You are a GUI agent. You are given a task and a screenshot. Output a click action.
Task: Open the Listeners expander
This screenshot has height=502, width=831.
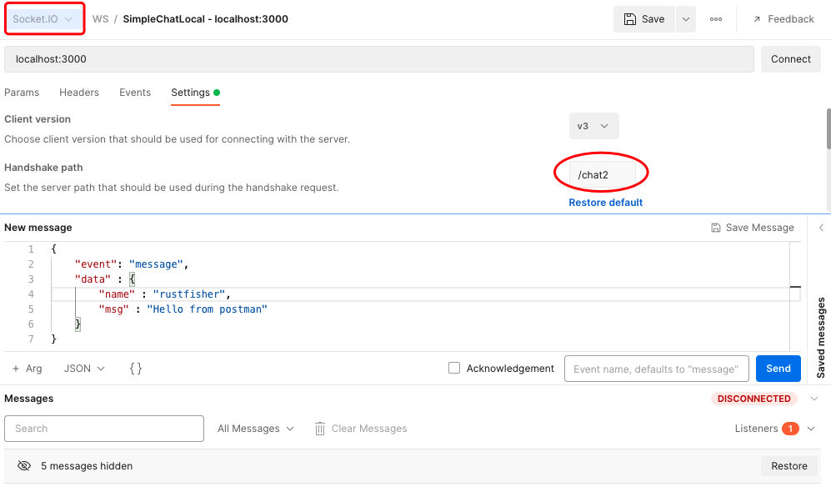pos(810,429)
